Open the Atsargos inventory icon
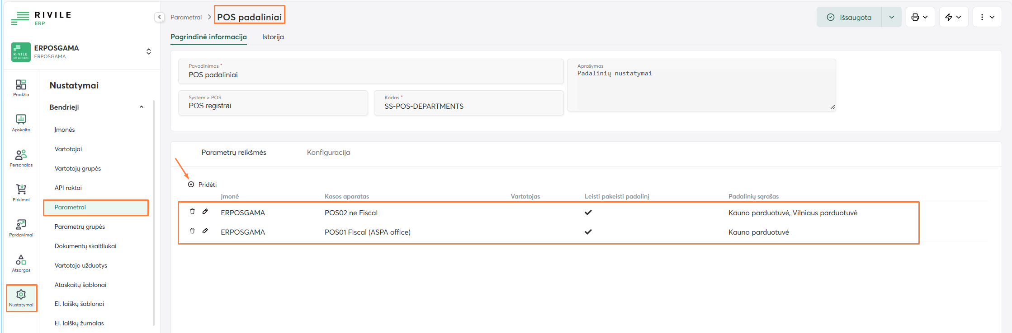This screenshot has height=333, width=1012. pos(21,263)
